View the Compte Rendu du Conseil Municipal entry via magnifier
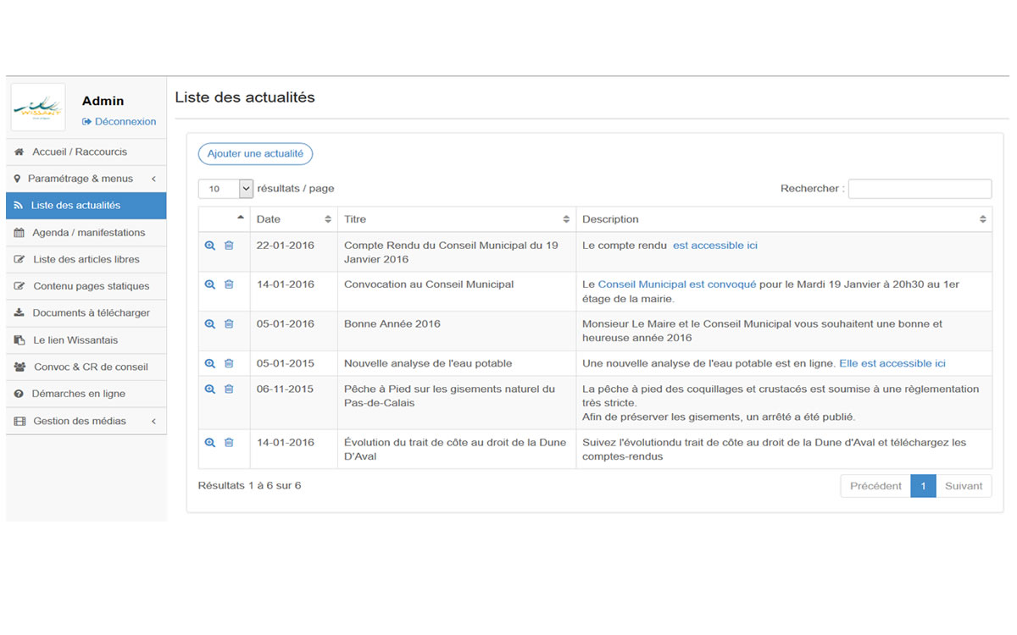Image resolution: width=1017 pixels, height=635 pixels. pos(210,246)
